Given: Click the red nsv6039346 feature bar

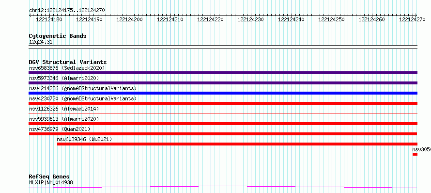Looking at the screenshot, I should (x=237, y=144).
